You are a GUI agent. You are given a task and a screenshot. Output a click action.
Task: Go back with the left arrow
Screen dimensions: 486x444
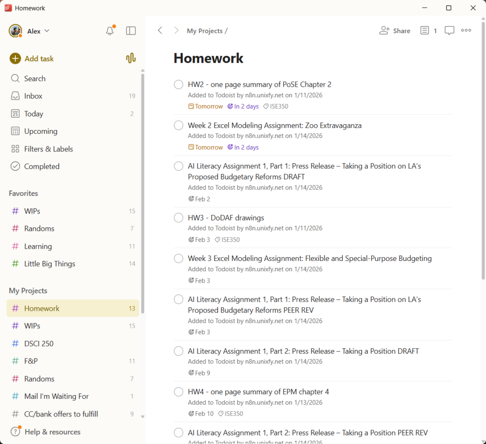point(160,31)
